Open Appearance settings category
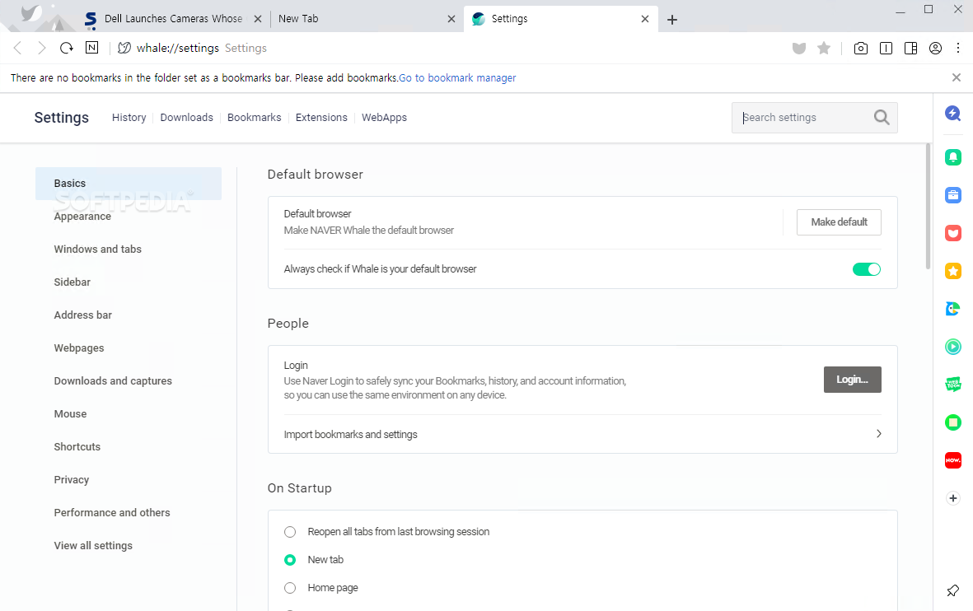This screenshot has height=611, width=973. (x=82, y=216)
